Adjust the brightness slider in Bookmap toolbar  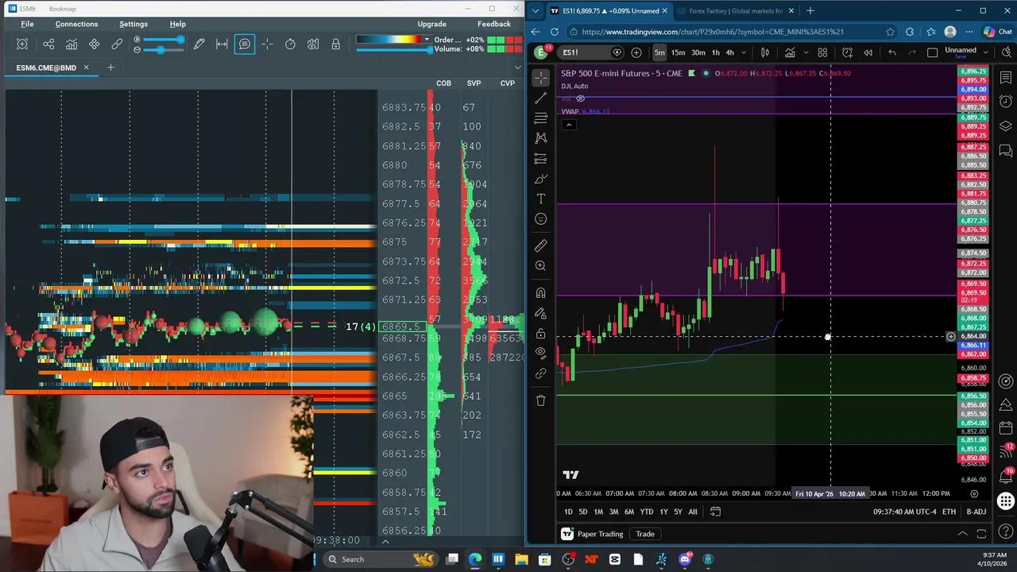162,40
